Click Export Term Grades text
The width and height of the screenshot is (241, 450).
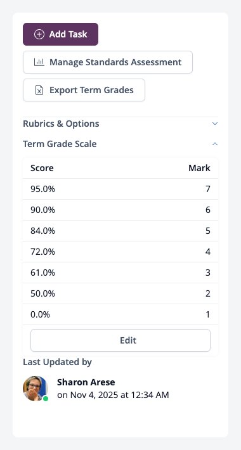91,90
